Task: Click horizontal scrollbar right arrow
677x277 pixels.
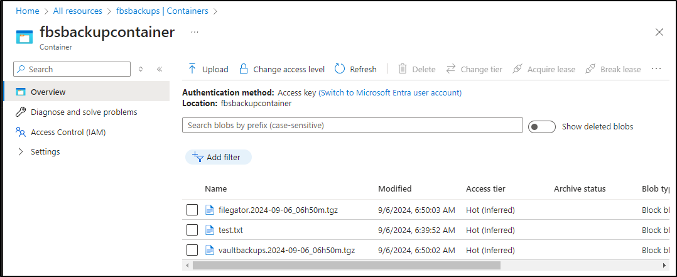Action: pyautogui.click(x=665, y=265)
